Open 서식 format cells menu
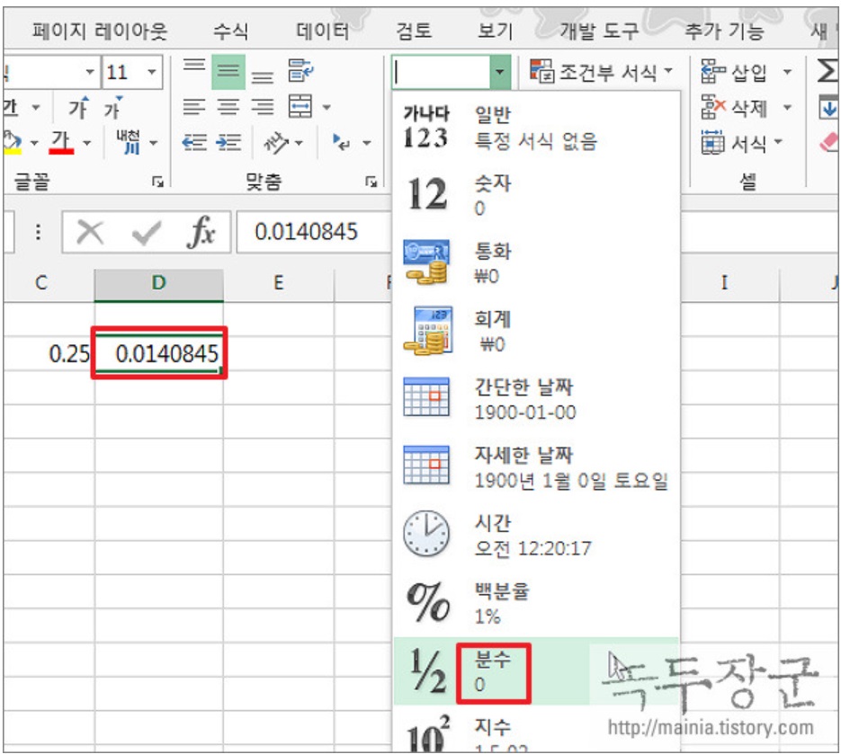Image resolution: width=841 pixels, height=754 pixels. click(x=742, y=143)
